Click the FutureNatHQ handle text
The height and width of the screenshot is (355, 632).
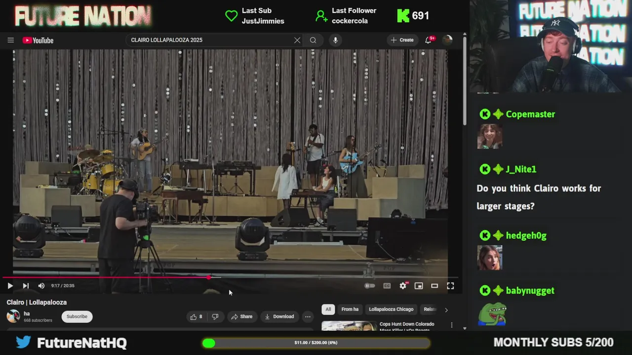point(82,343)
